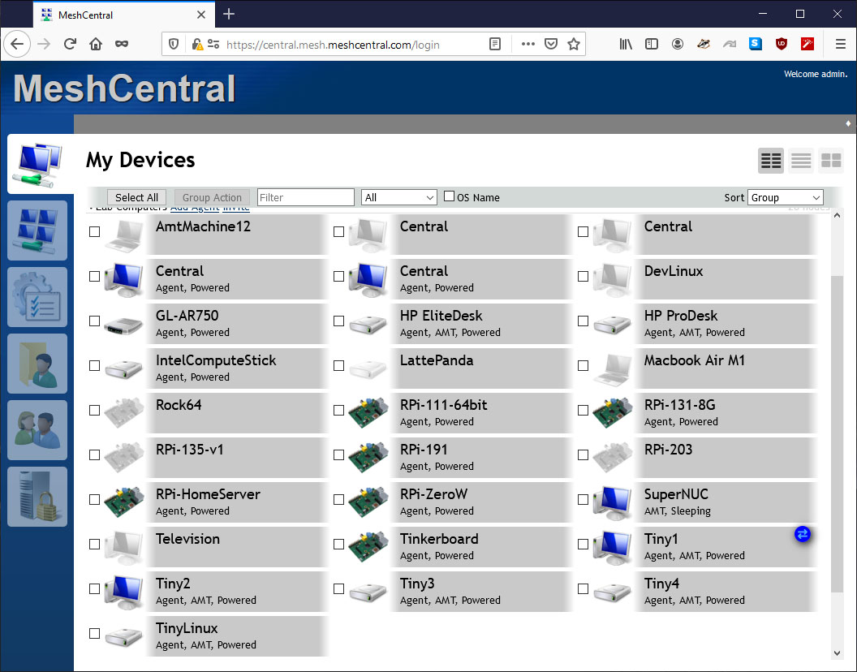The image size is (857, 672).
Task: Open Firefox hamburger application menu
Action: point(841,45)
